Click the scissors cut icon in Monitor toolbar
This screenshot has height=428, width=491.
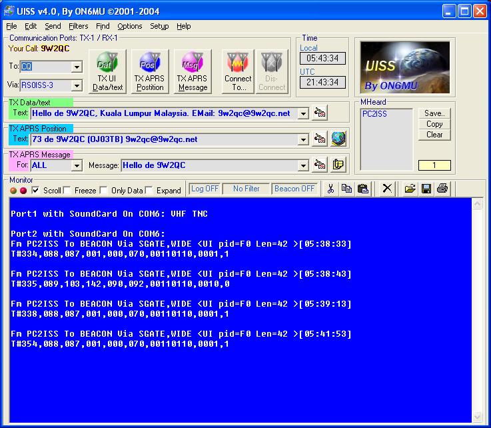point(330,189)
